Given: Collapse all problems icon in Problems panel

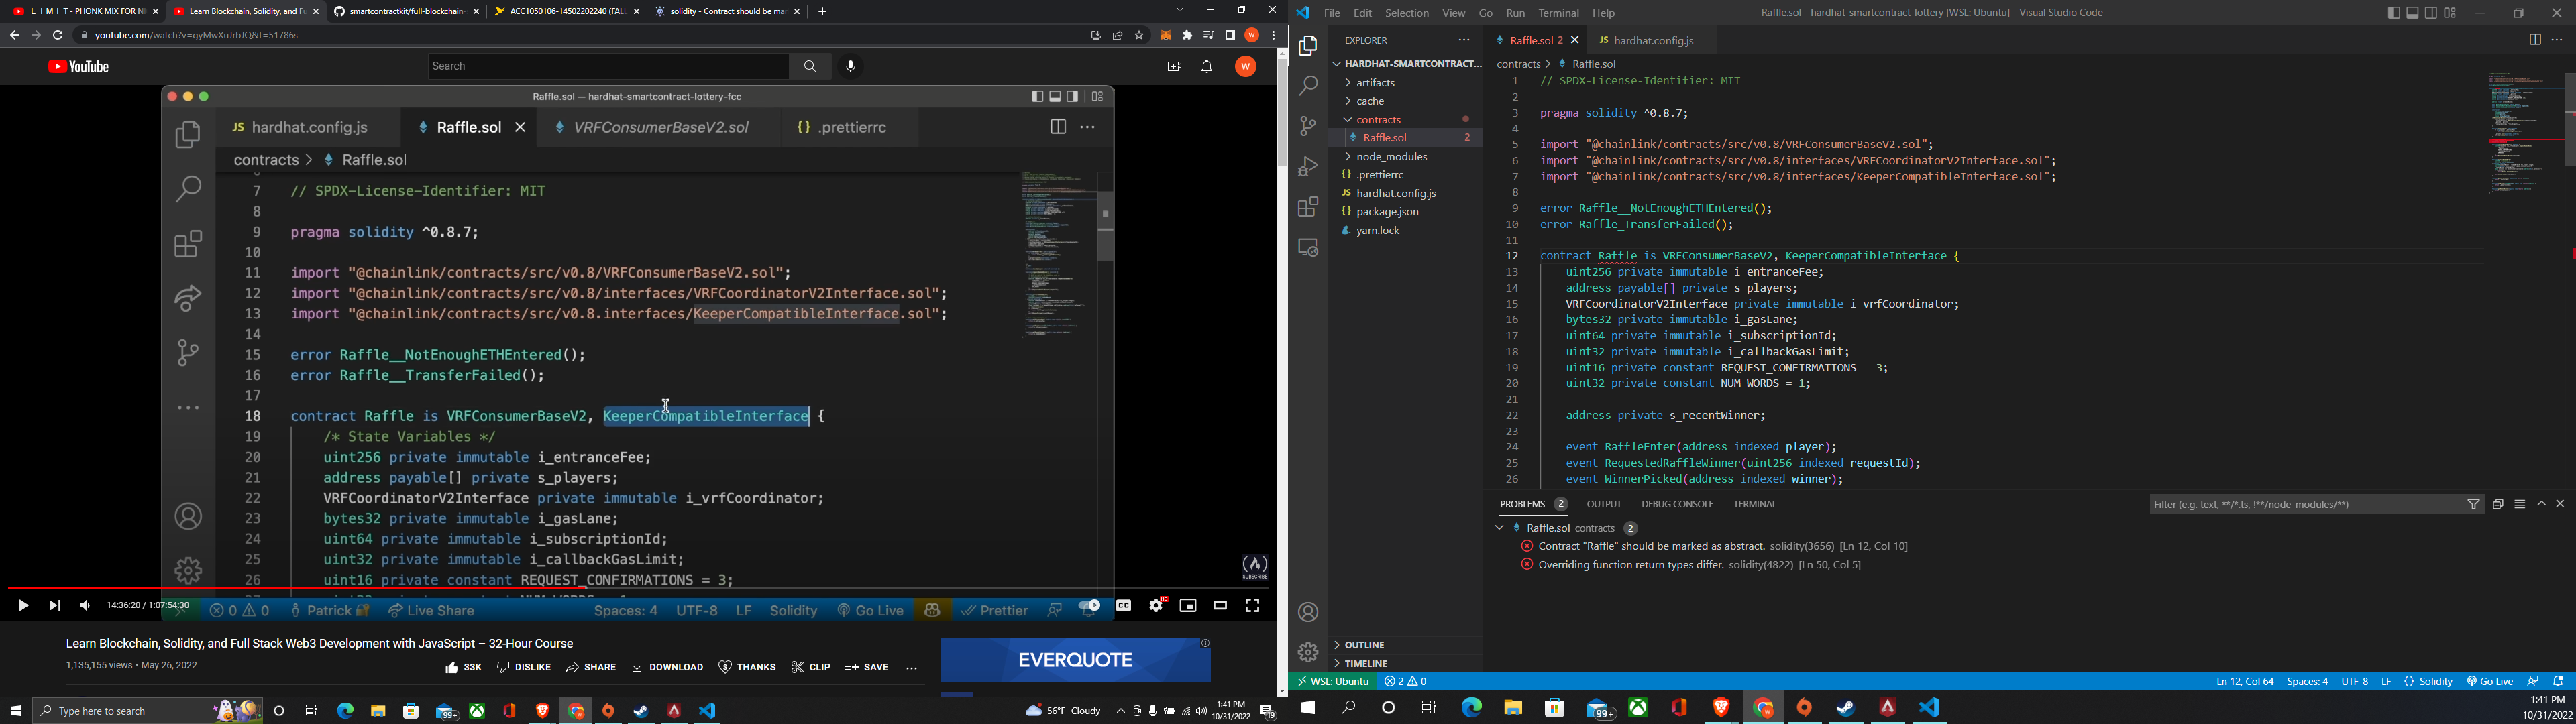Looking at the screenshot, I should (2498, 505).
